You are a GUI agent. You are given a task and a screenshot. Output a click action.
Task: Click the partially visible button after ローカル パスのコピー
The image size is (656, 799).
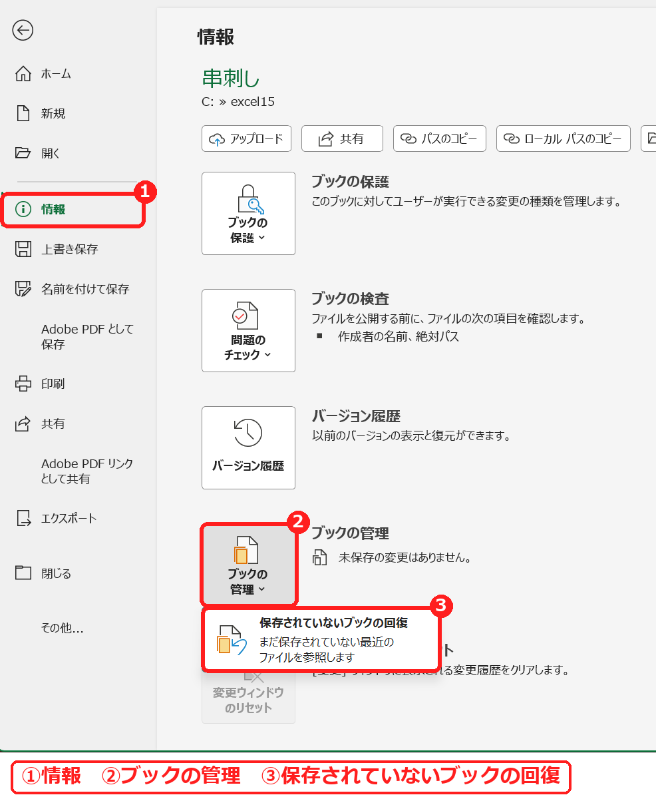(x=649, y=138)
